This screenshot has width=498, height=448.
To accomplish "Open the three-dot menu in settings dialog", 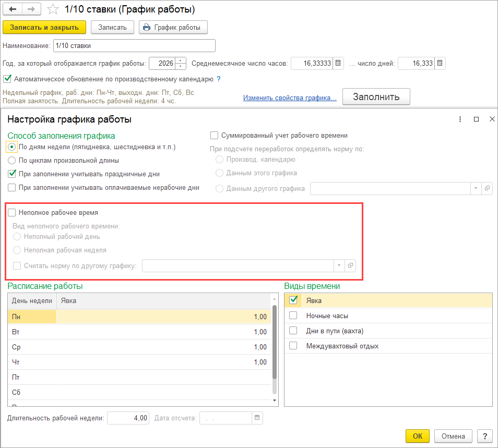I will [x=460, y=119].
